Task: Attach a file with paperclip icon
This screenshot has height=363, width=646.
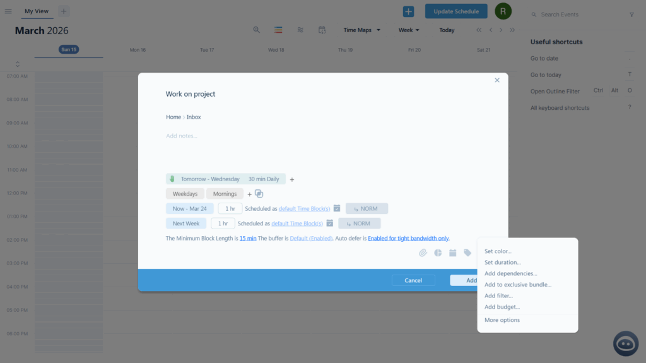Action: 423,253
